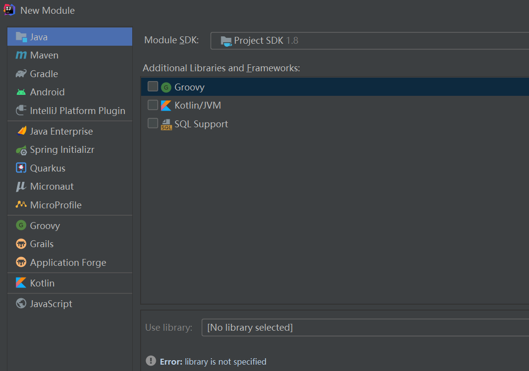Viewport: 529px width, 371px height.
Task: Click the Kotlin/JVM framework label
Action: click(198, 105)
